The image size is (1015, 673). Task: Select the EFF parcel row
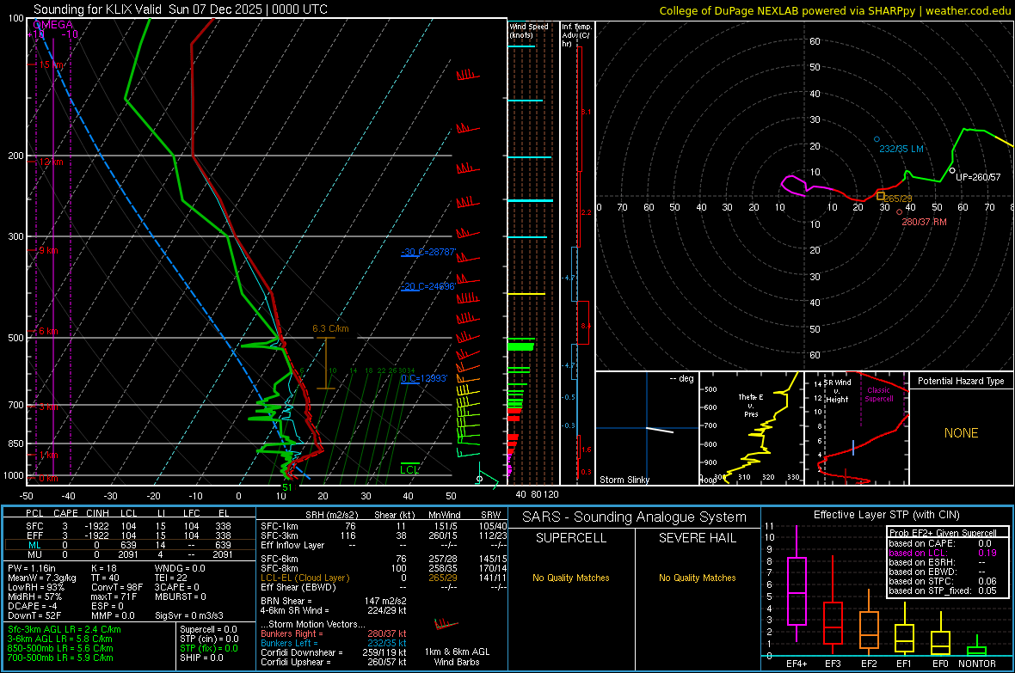129,535
